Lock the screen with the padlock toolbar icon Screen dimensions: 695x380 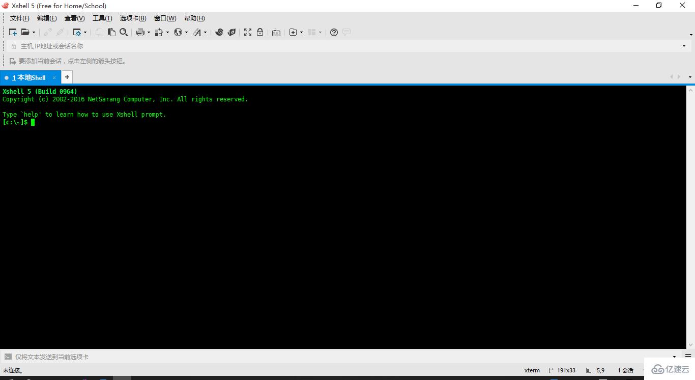click(260, 32)
